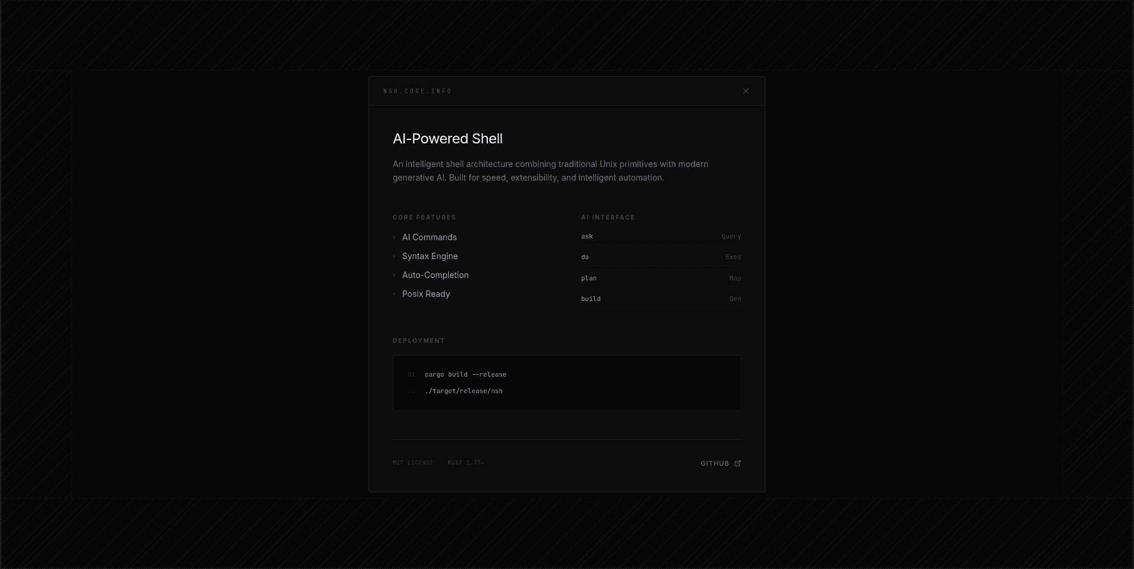Open the GITHUB link
Image resolution: width=1134 pixels, height=569 pixels.
pyautogui.click(x=721, y=463)
